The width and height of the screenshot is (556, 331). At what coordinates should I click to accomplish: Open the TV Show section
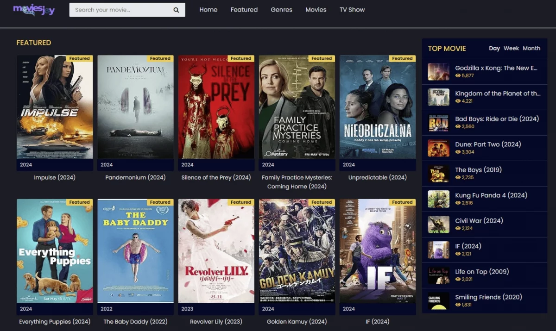(352, 9)
